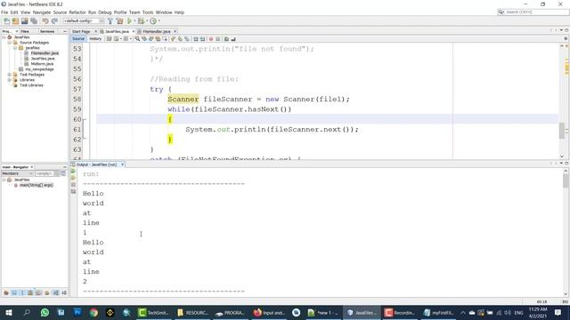The height and width of the screenshot is (320, 570).
Task: Switch editor to History view
Action: point(95,39)
